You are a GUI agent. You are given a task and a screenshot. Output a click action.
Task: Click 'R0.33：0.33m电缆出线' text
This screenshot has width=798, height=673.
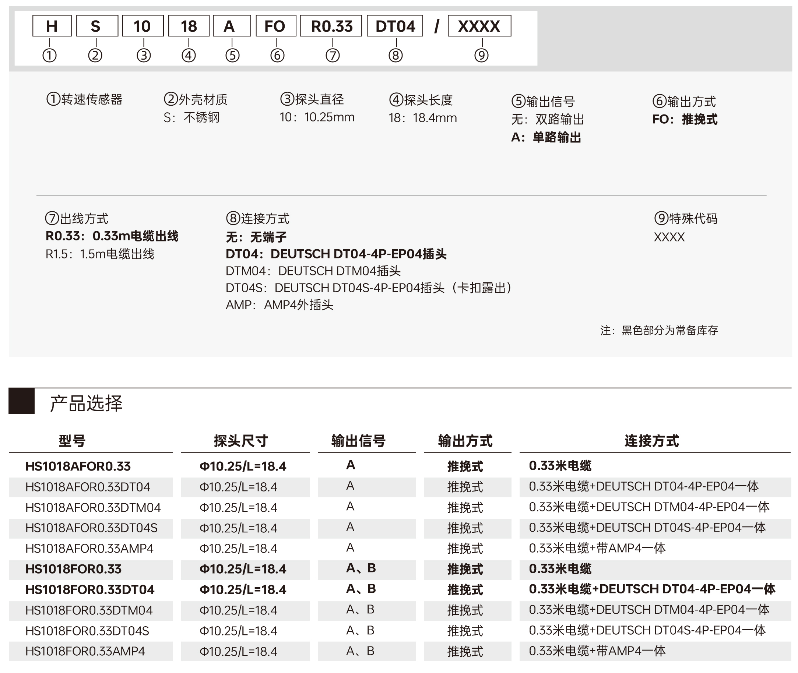pyautogui.click(x=112, y=236)
